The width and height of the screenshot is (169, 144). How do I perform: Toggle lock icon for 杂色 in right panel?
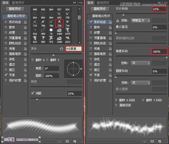pyautogui.click(x=110, y=59)
